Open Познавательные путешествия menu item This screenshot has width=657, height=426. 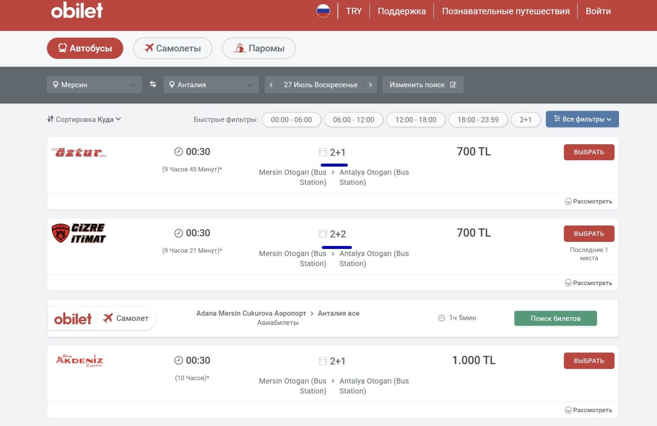pos(506,11)
